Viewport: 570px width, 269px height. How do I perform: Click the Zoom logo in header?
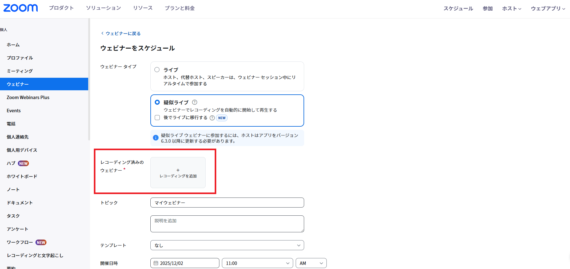[x=20, y=8]
